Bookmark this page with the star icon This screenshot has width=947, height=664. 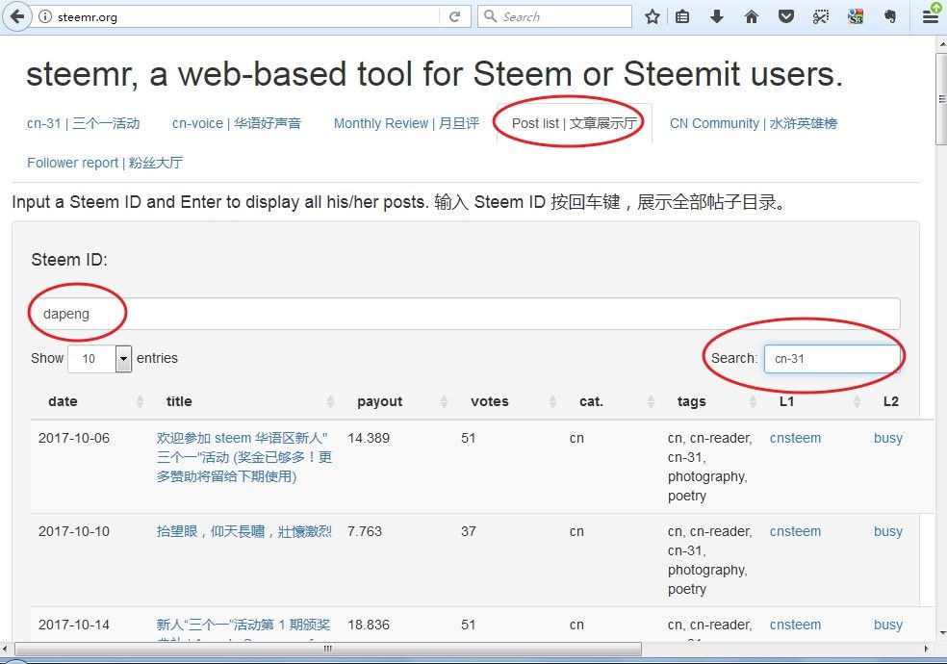653,16
